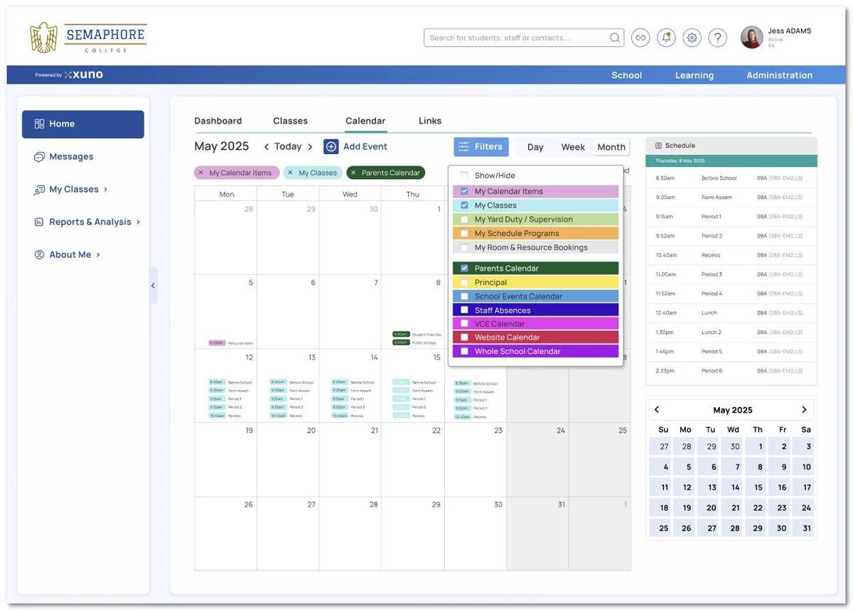Enable the Principal calendar checkbox

464,283
